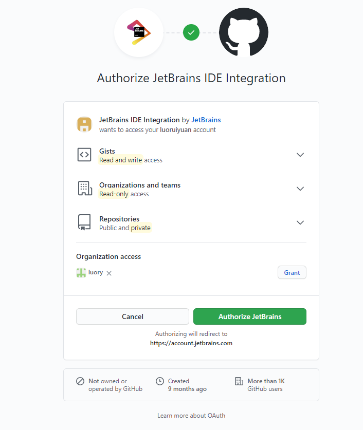
Task: Click the luory organization avatar
Action: point(81,273)
